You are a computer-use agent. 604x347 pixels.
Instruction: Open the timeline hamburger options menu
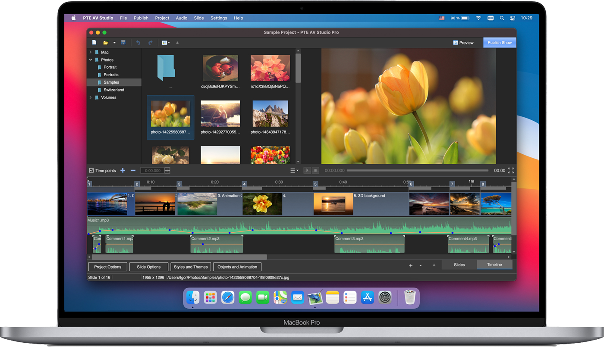pyautogui.click(x=294, y=171)
